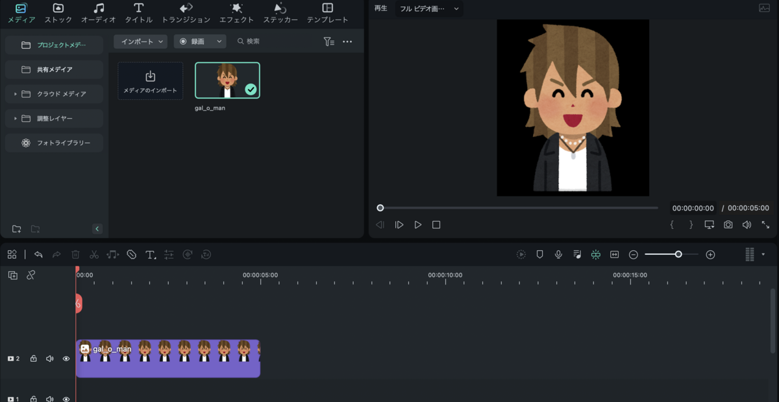Set the mark-out point with }

(x=691, y=225)
